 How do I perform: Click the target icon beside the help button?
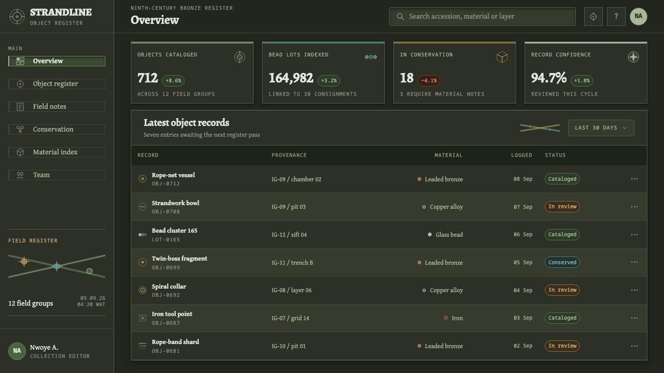click(593, 17)
